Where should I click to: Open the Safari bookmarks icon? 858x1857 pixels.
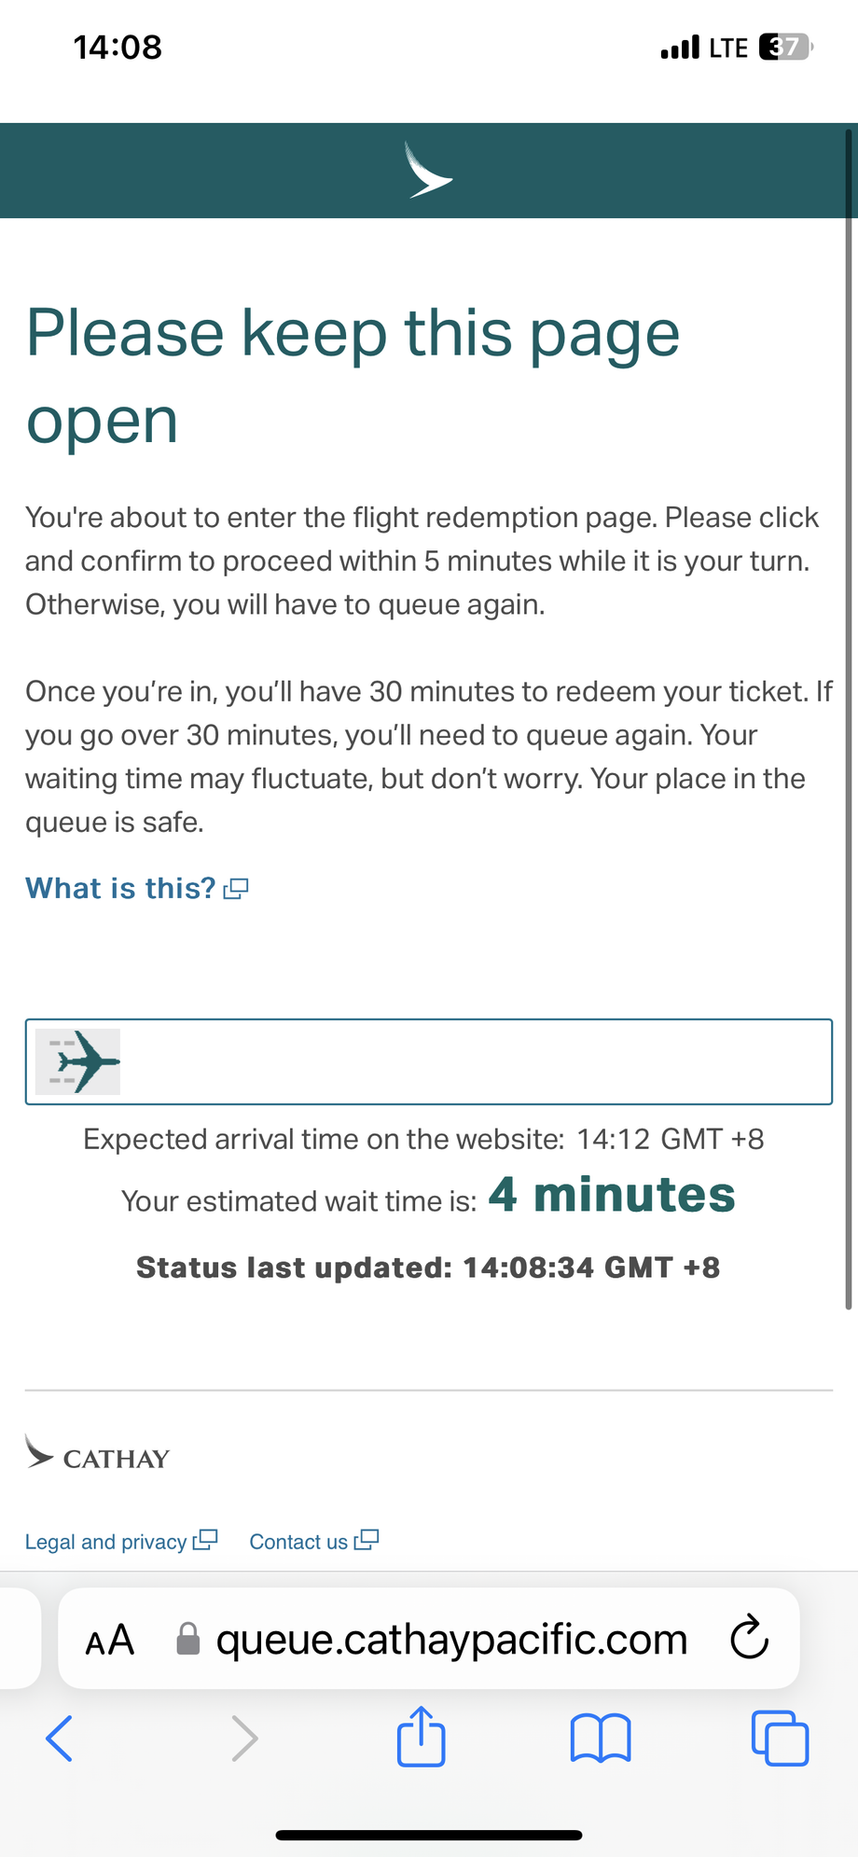point(601,1739)
